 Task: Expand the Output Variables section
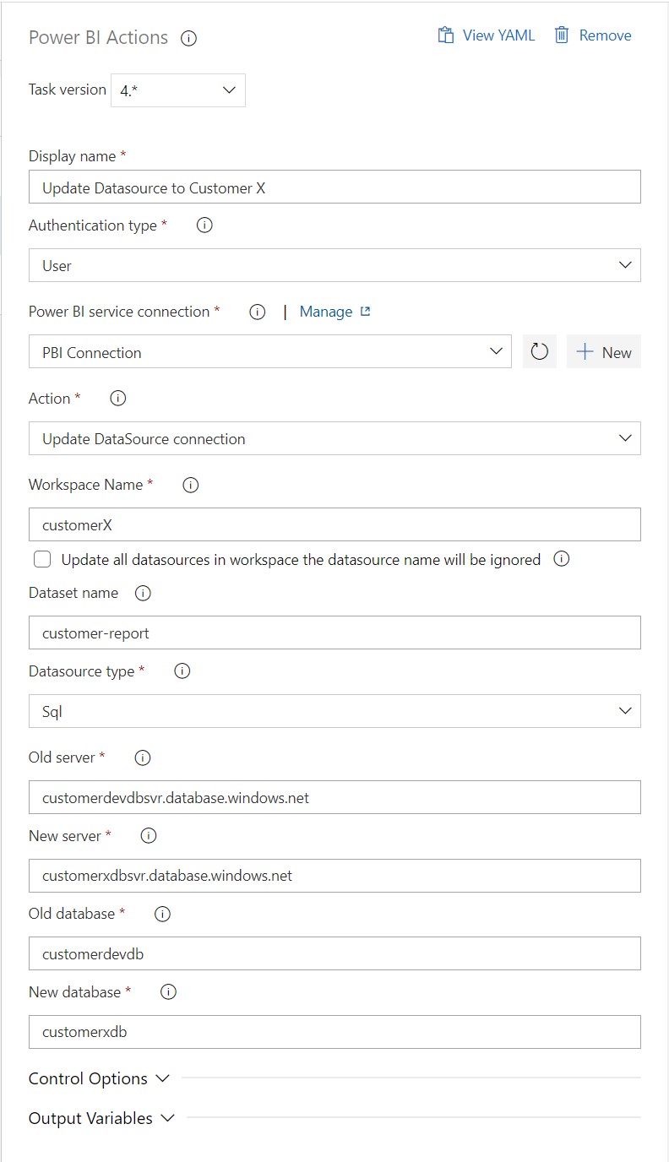click(101, 1118)
